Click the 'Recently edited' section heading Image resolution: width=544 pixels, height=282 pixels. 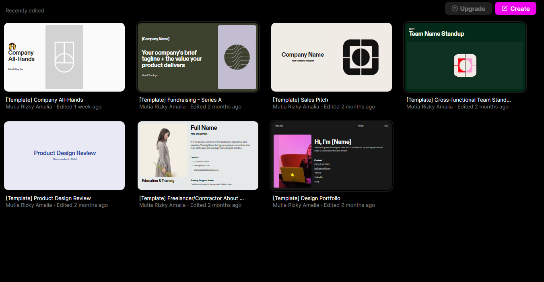pyautogui.click(x=25, y=10)
